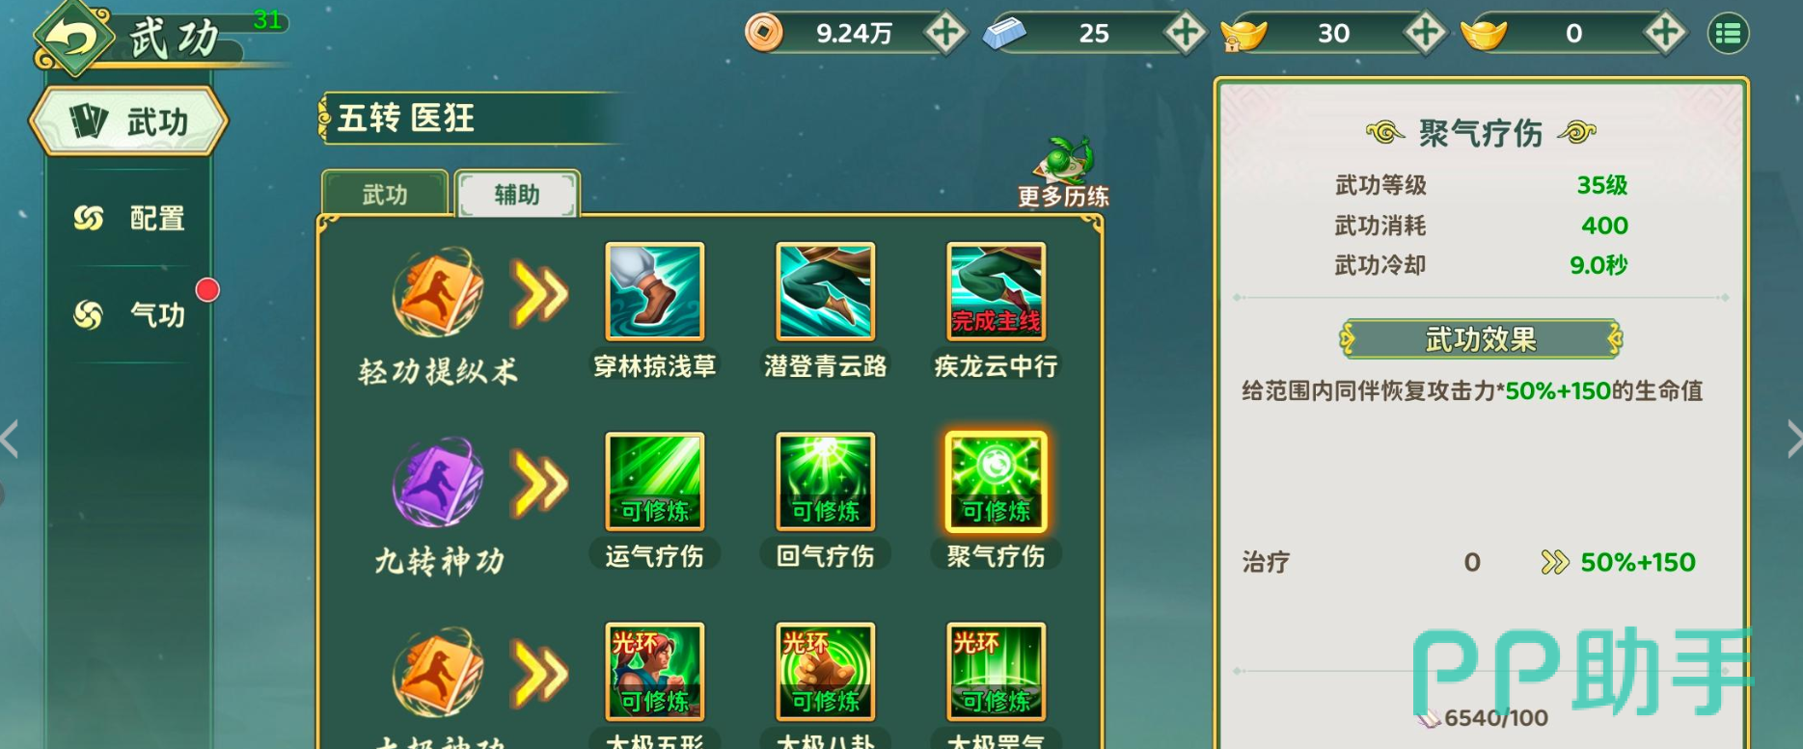Select the 穿林掠浅草 skill icon
Image resolution: width=1803 pixels, height=749 pixels.
coord(654,291)
